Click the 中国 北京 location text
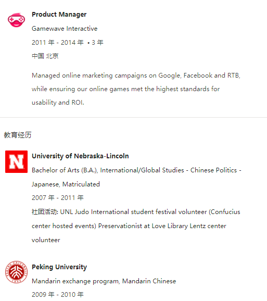Viewport: 267px width, 301px height. [x=45, y=56]
